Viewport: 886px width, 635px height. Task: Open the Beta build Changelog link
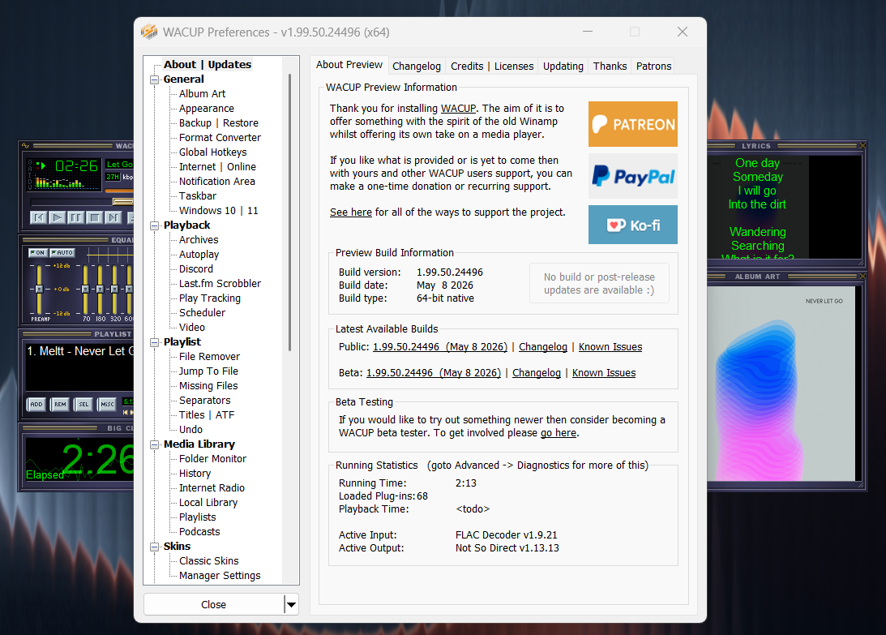tap(537, 373)
